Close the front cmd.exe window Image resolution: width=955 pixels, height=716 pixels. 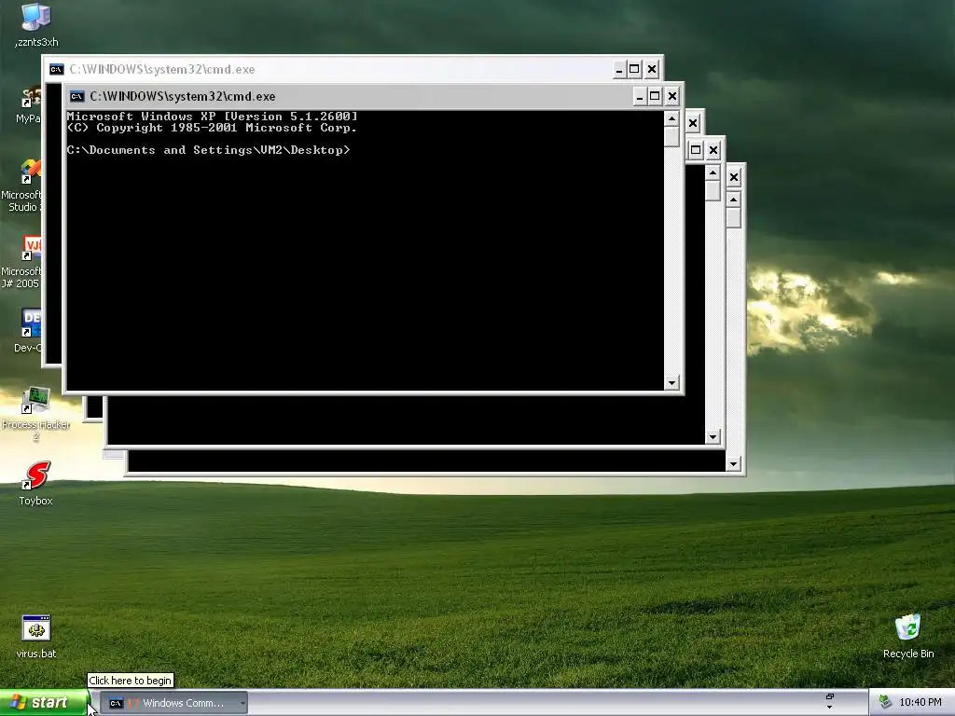pos(672,96)
